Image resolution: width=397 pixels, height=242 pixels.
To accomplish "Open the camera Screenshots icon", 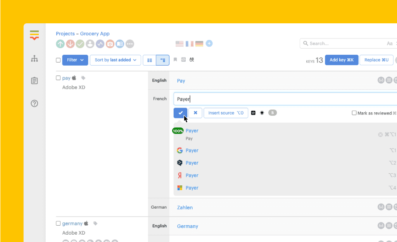I will 110,44.
